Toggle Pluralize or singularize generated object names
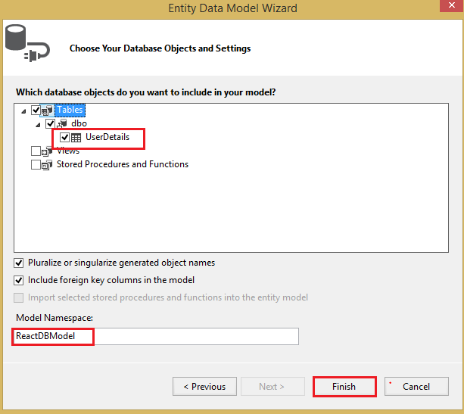Image resolution: width=464 pixels, height=414 pixels. pos(19,263)
